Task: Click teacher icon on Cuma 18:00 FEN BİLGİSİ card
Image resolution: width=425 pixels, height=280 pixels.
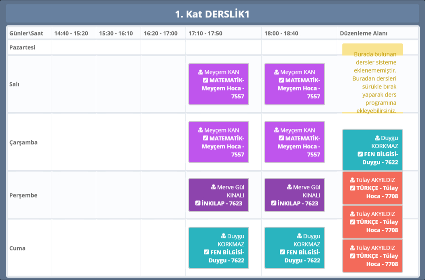Action: (300, 236)
